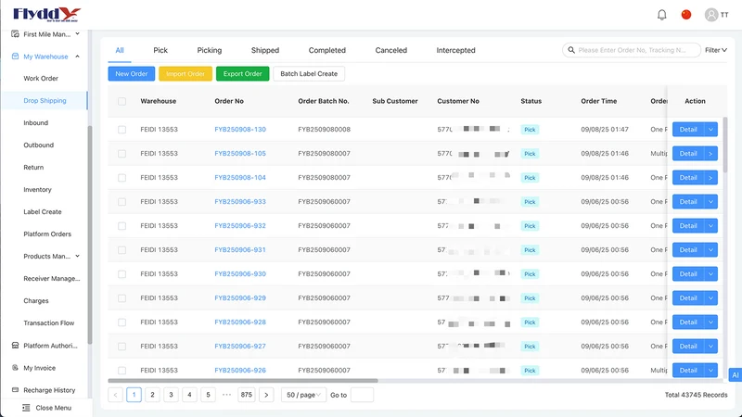Screen dimensions: 742x417
Task: Click the Import Order button
Action: pyautogui.click(x=185, y=74)
